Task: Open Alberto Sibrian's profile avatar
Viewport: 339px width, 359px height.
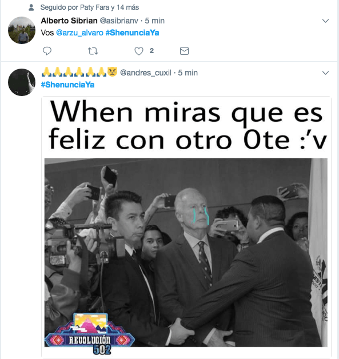Action: tap(22, 30)
